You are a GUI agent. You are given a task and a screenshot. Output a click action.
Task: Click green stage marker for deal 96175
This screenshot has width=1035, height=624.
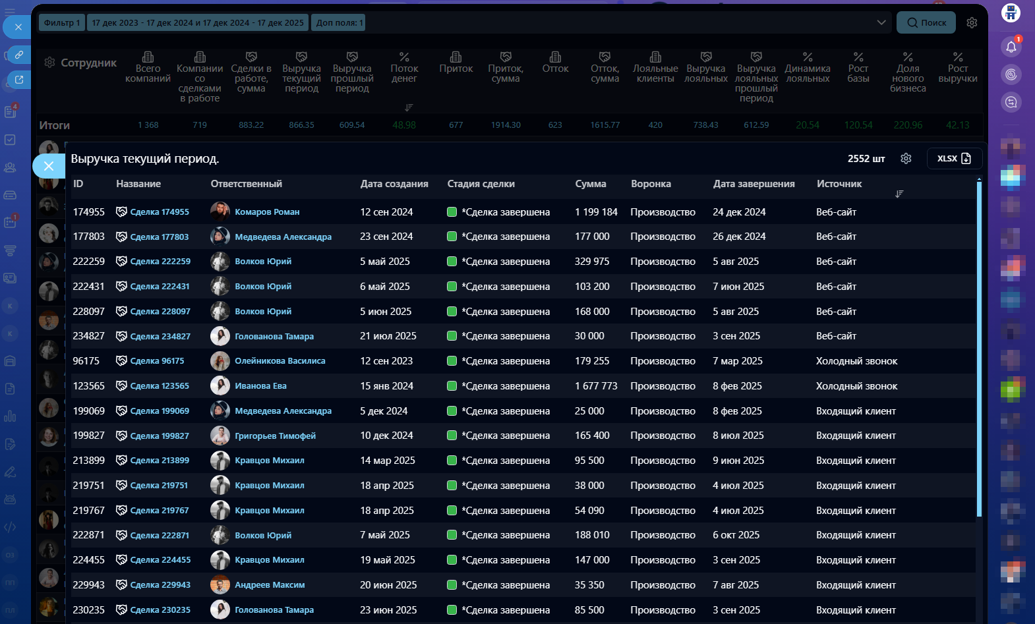pos(452,361)
